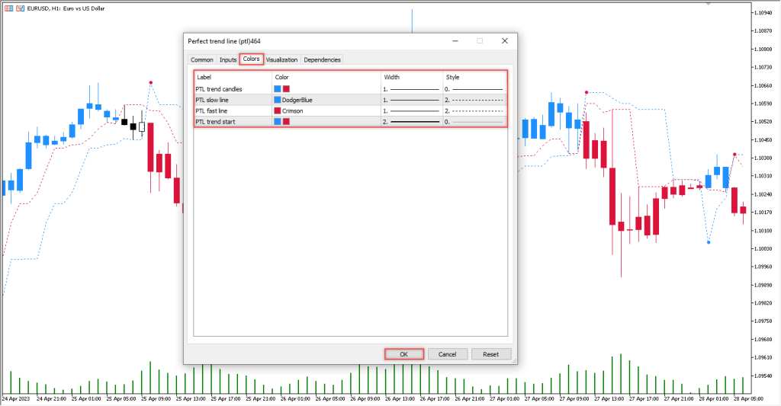The width and height of the screenshot is (781, 406).
Task: Click the red swatch in PTL trend candles
Action: 287,89
